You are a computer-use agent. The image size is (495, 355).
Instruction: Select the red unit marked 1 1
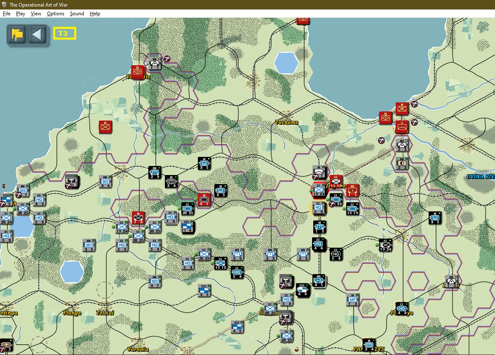pos(352,190)
